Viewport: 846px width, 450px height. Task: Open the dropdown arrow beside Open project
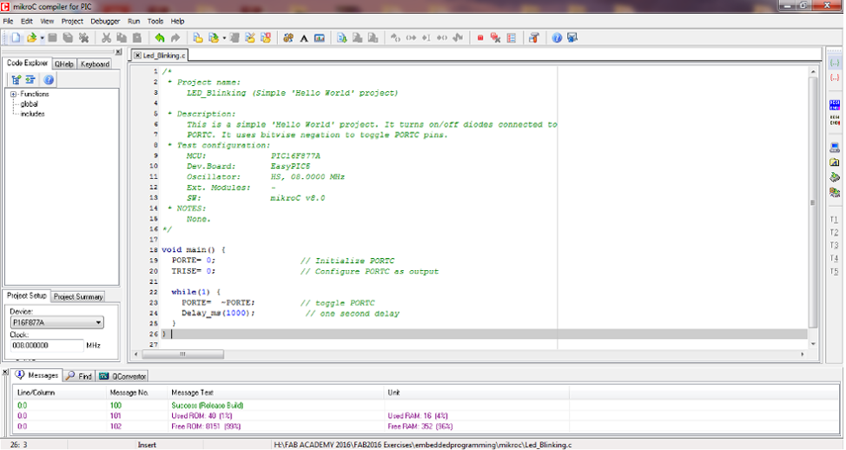coord(224,37)
